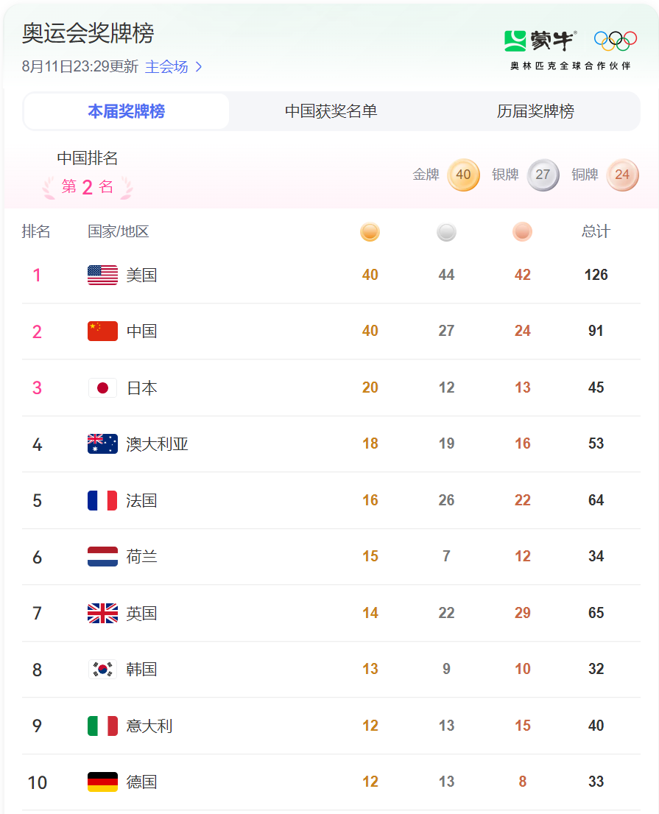Click the South Korea flag icon
This screenshot has height=814, width=659.
[102, 670]
